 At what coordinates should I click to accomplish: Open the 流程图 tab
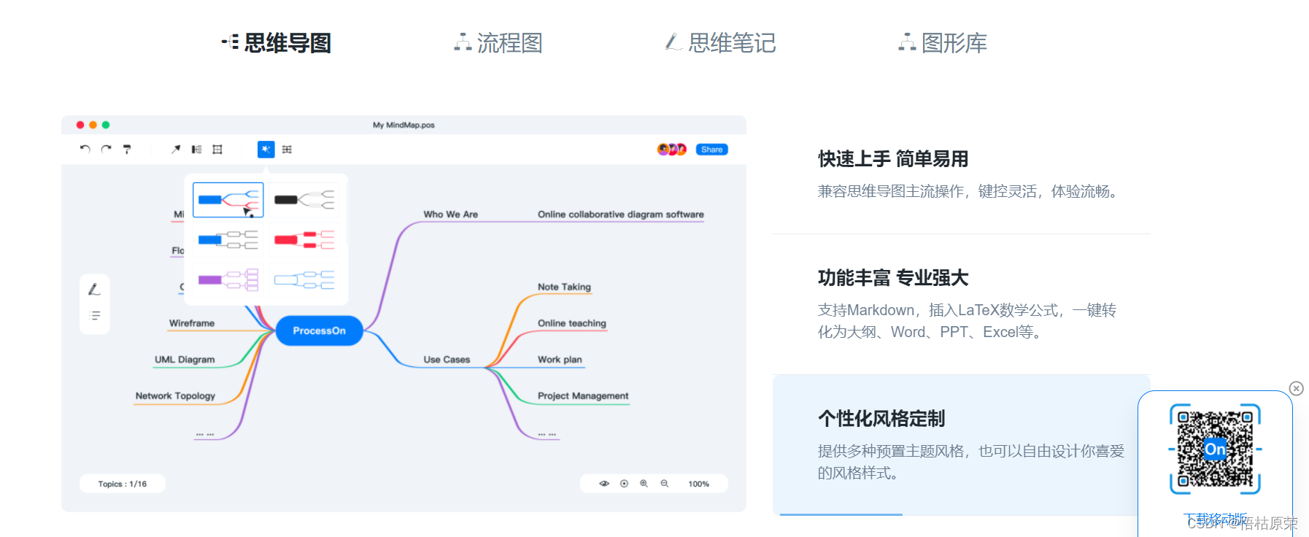click(x=498, y=43)
